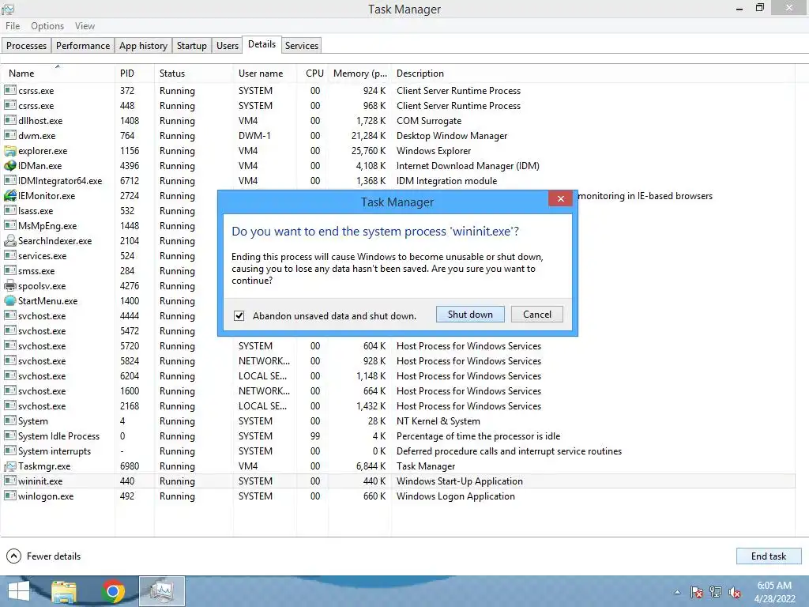Viewport: 809px width, 607px height.
Task: Close the wininit.exe confirmation dialog
Action: [x=561, y=198]
